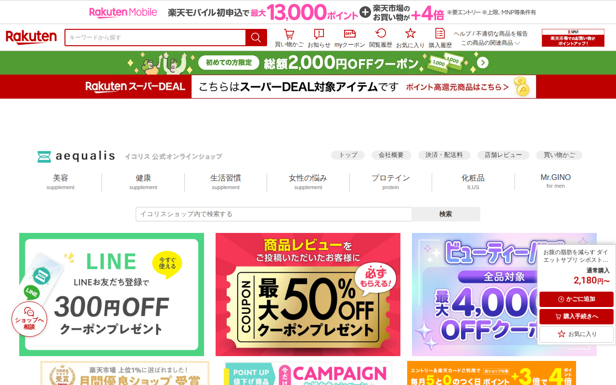Screen dimensions: 616x385
Task: Go to Rakuten home via logo
Action: [x=31, y=38]
